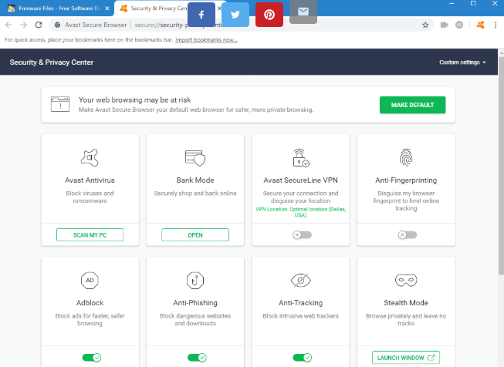504x367 pixels.
Task: Share by email envelope icon
Action: [x=303, y=12]
